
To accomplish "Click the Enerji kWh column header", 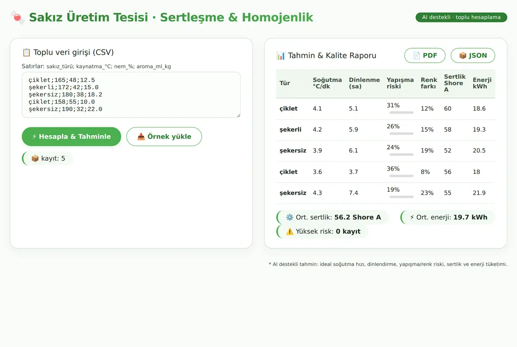I will coord(482,84).
